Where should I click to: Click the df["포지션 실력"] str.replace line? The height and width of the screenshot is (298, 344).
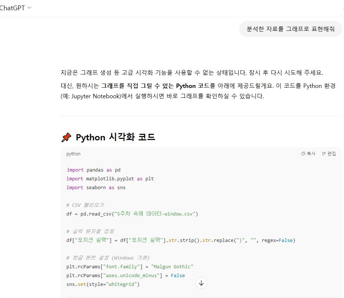click(181, 240)
